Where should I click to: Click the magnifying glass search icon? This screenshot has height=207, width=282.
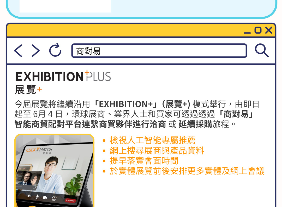click(262, 50)
